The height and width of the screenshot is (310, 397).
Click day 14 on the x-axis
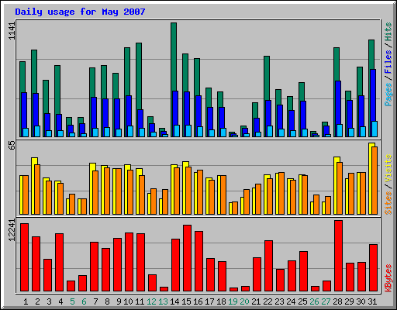[174, 301]
